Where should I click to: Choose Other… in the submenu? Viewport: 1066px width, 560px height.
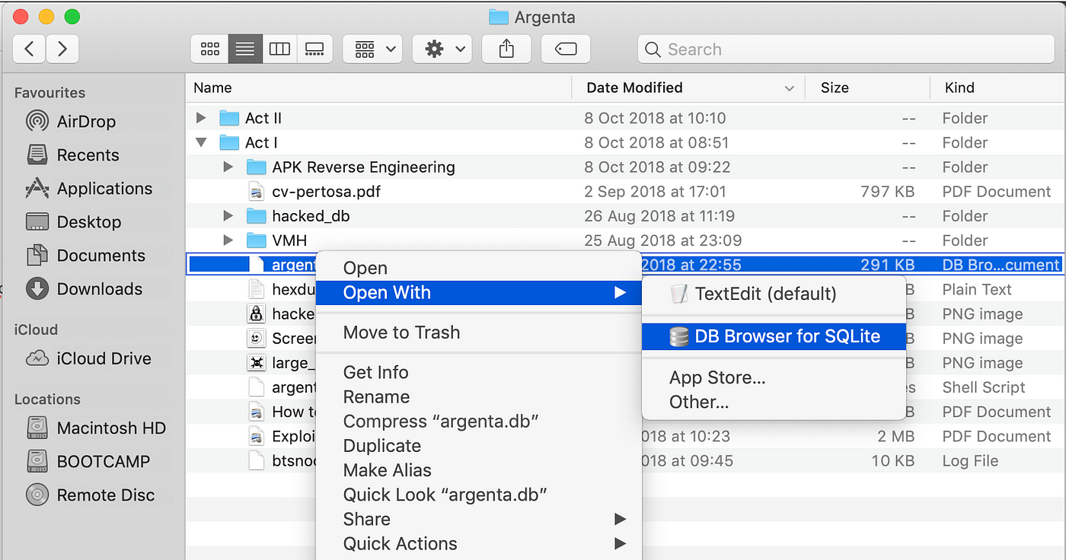pyautogui.click(x=774, y=402)
